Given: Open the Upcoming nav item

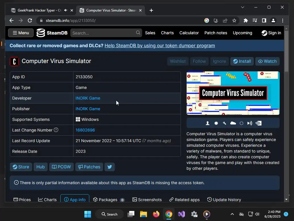Looking at the screenshot, I should [x=242, y=33].
